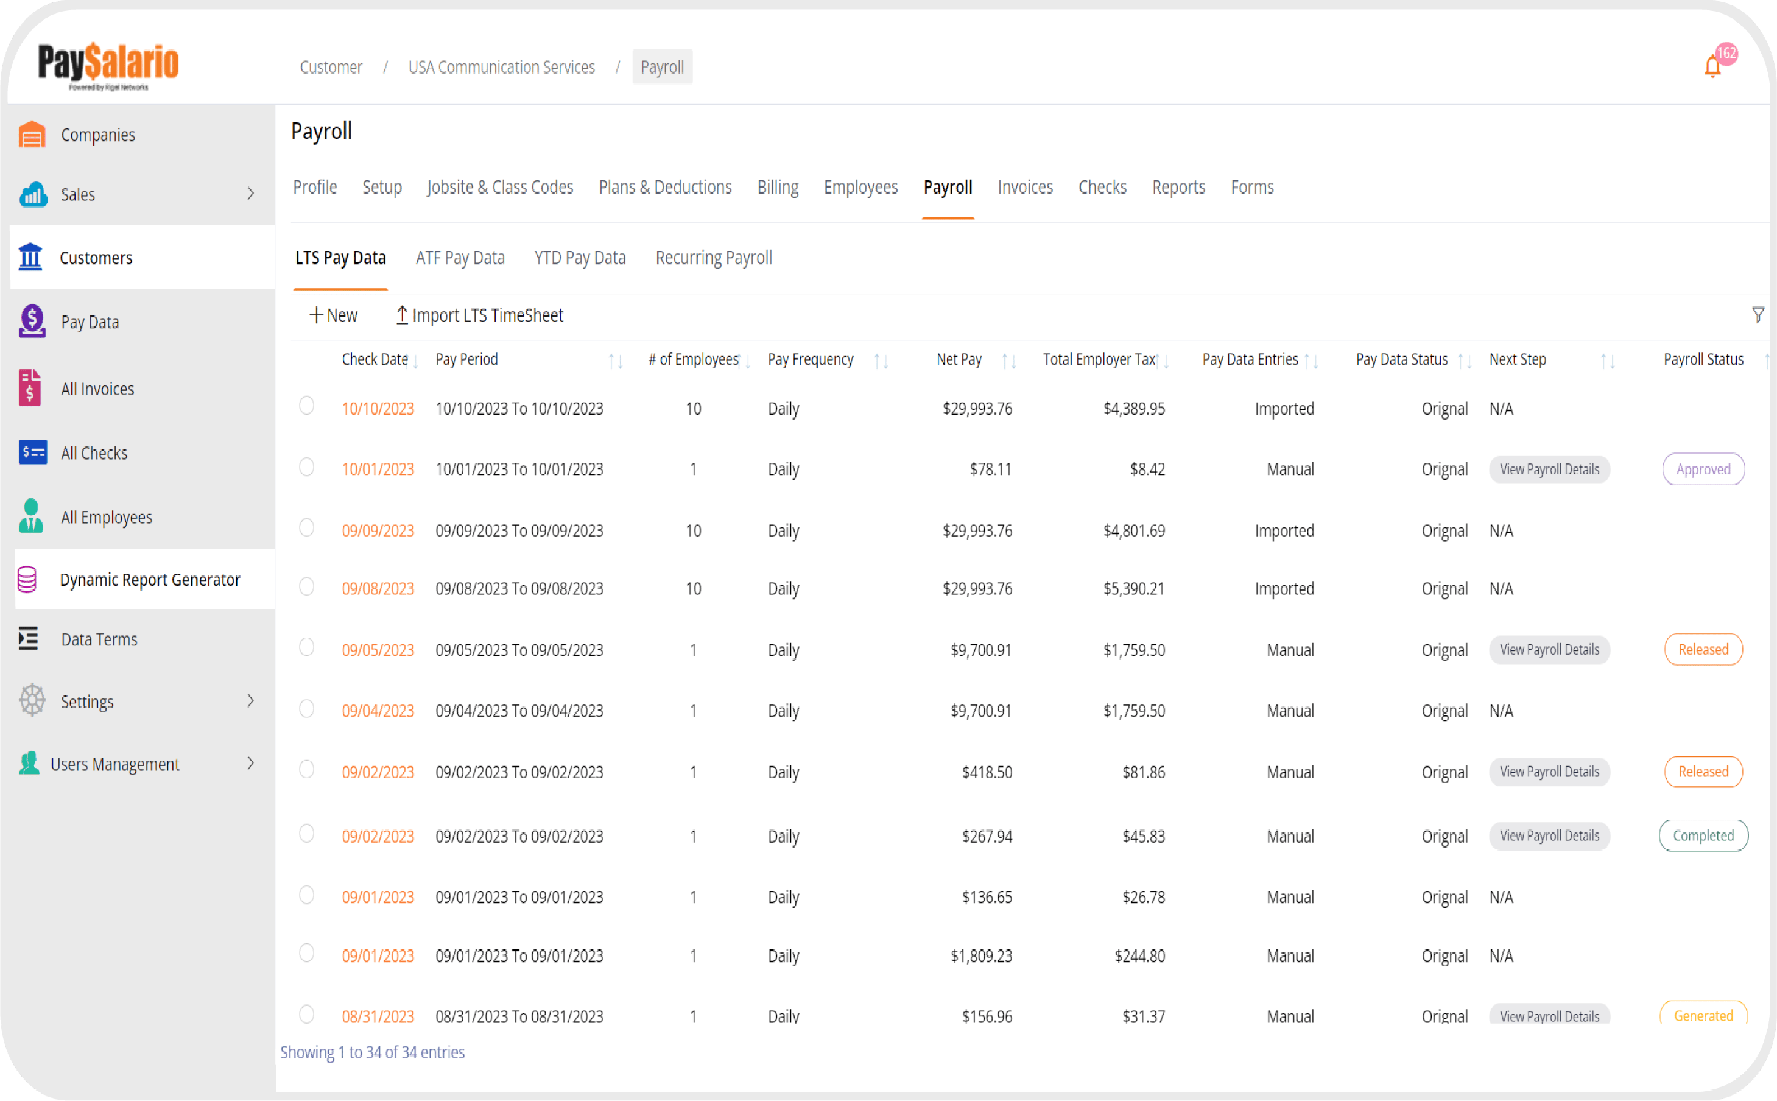Select the 09/05/2023 row radio button
Image resolution: width=1777 pixels, height=1101 pixels.
pos(306,647)
